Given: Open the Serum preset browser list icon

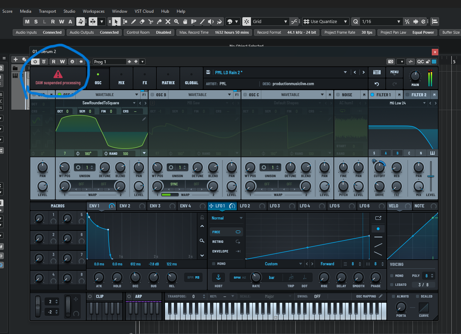Looking at the screenshot, I should (377, 72).
